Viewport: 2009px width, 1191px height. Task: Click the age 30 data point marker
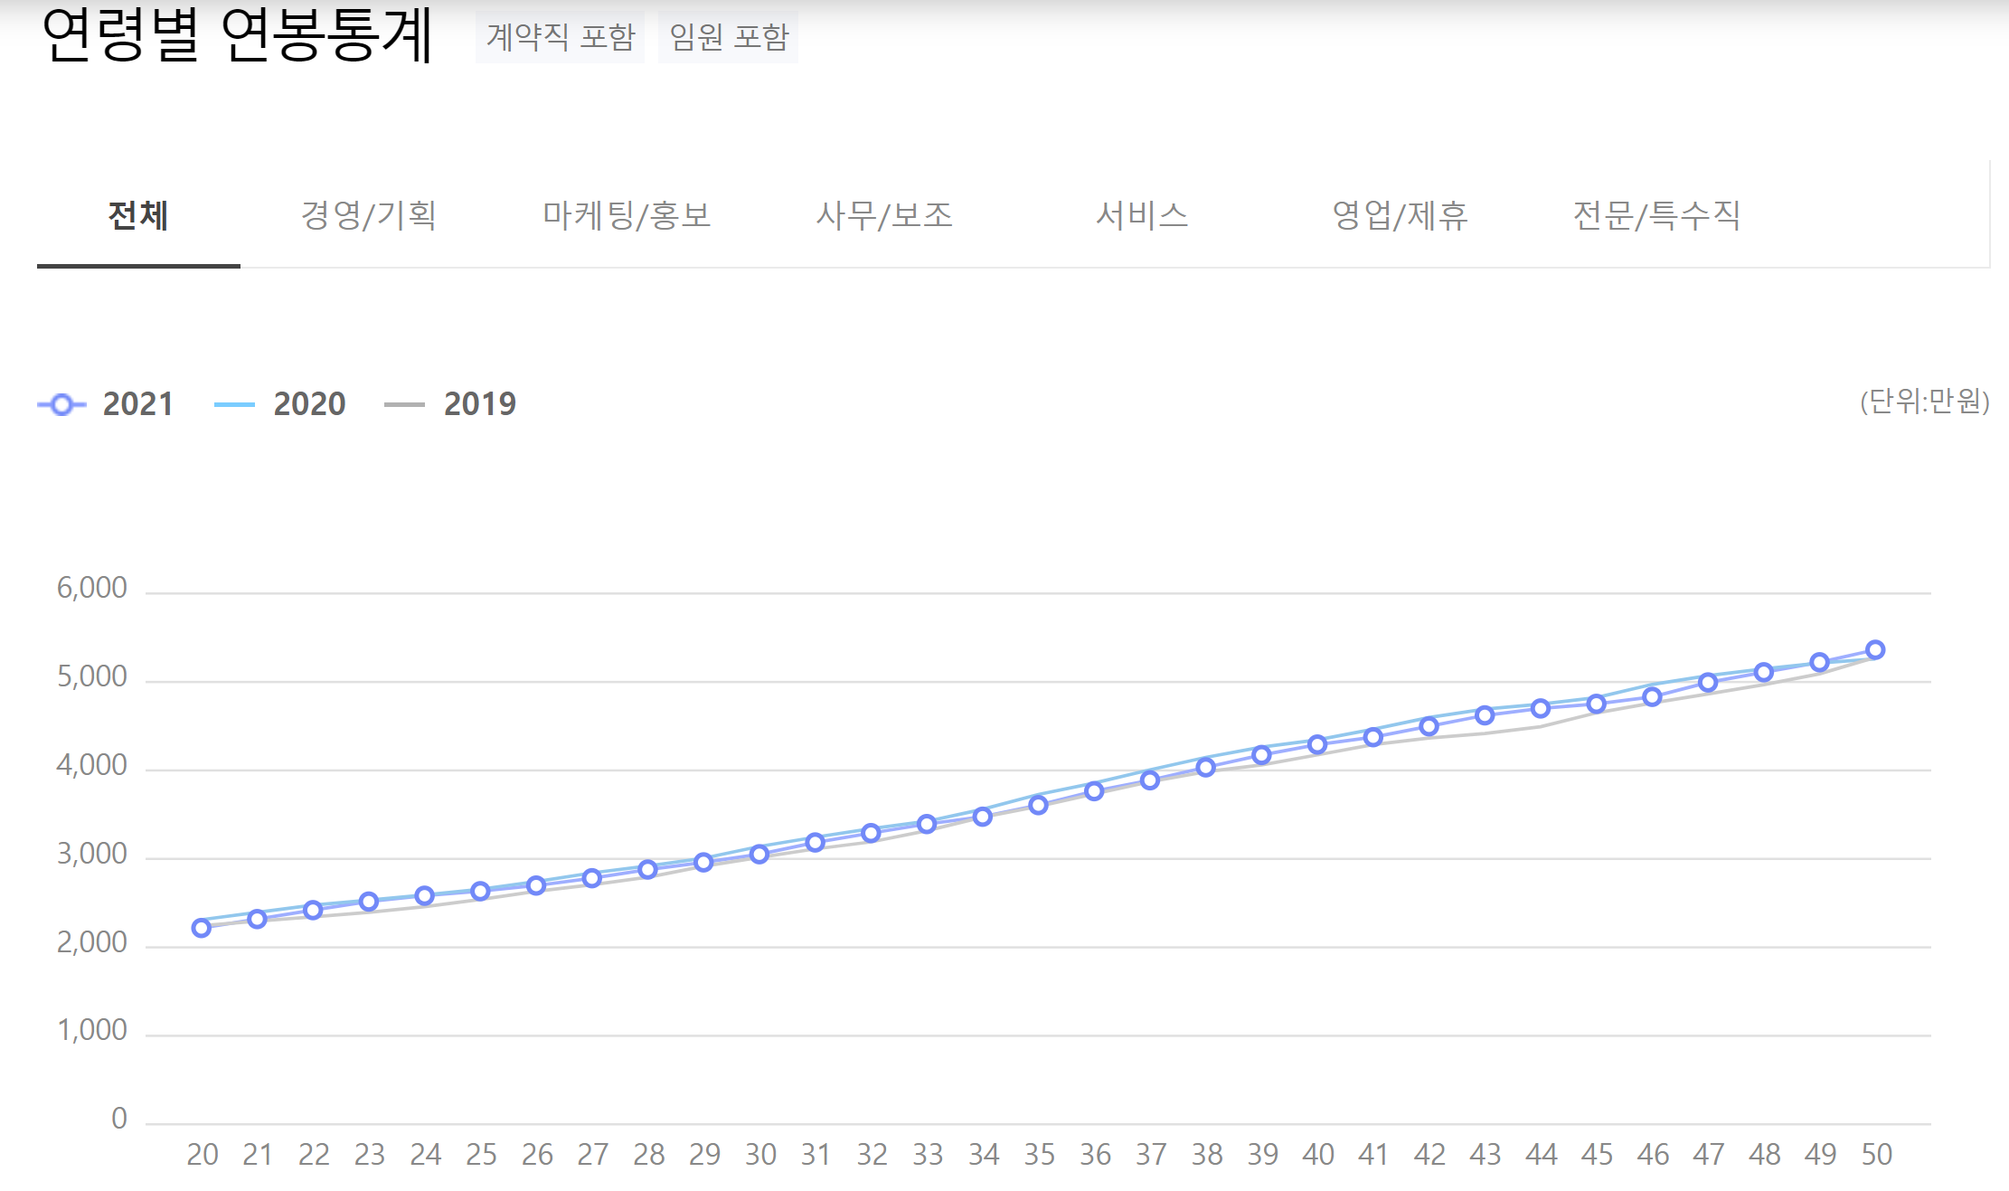[x=759, y=855]
